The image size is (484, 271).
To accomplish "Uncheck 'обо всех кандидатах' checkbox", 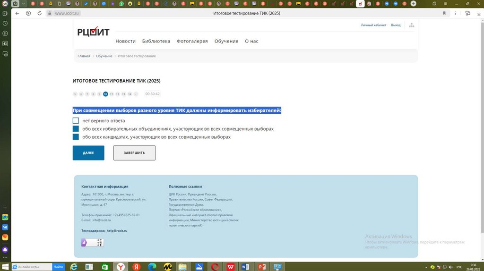I will (76, 136).
